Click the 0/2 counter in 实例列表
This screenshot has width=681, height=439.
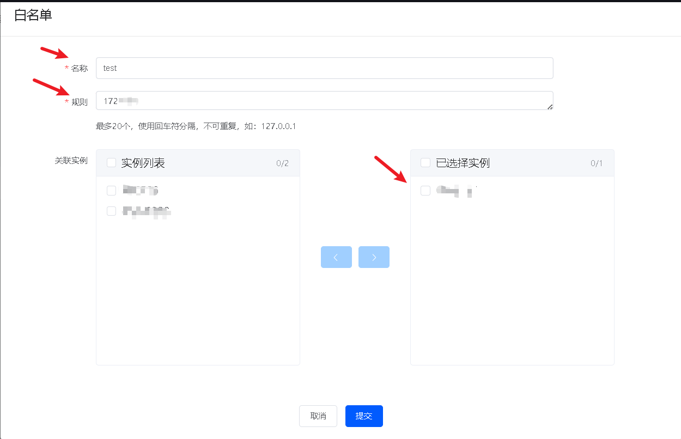click(x=282, y=163)
